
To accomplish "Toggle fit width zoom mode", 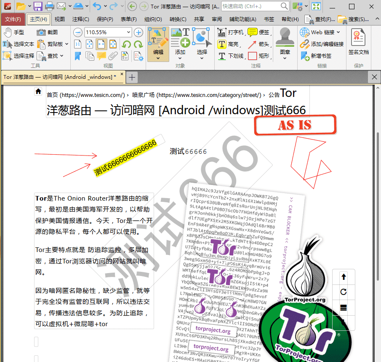I will (x=101, y=44).
